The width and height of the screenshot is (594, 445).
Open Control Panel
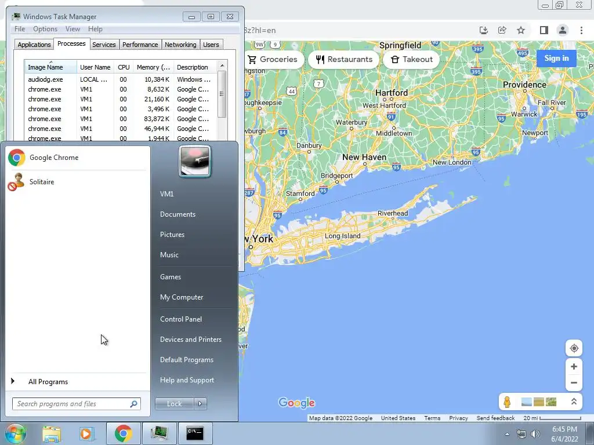coord(181,319)
